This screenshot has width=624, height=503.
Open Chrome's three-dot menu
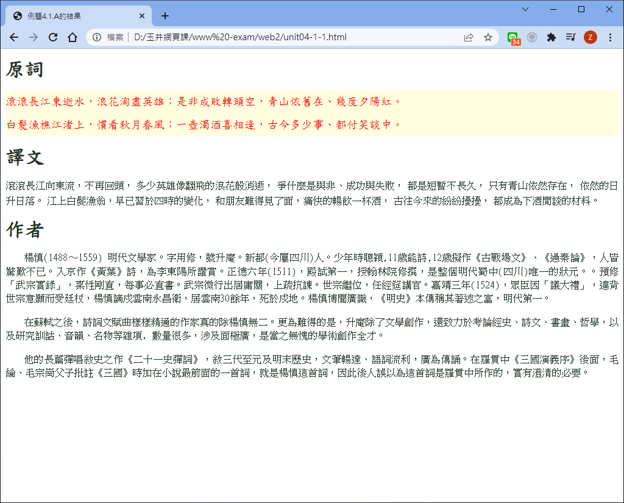tap(609, 37)
